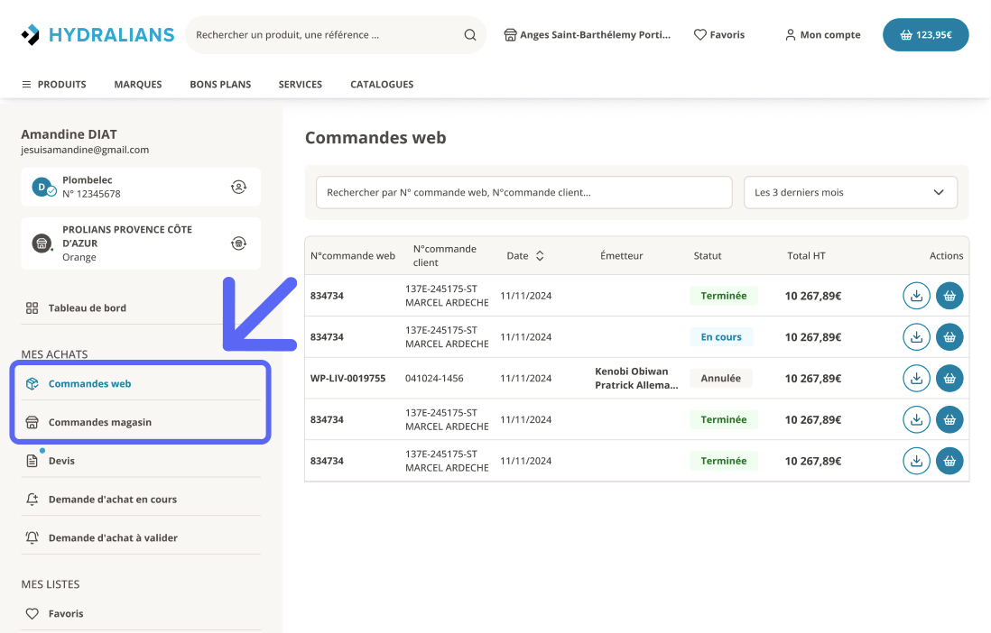The height and width of the screenshot is (633, 991).
Task: Open the MARQUES menu
Action: tap(138, 84)
